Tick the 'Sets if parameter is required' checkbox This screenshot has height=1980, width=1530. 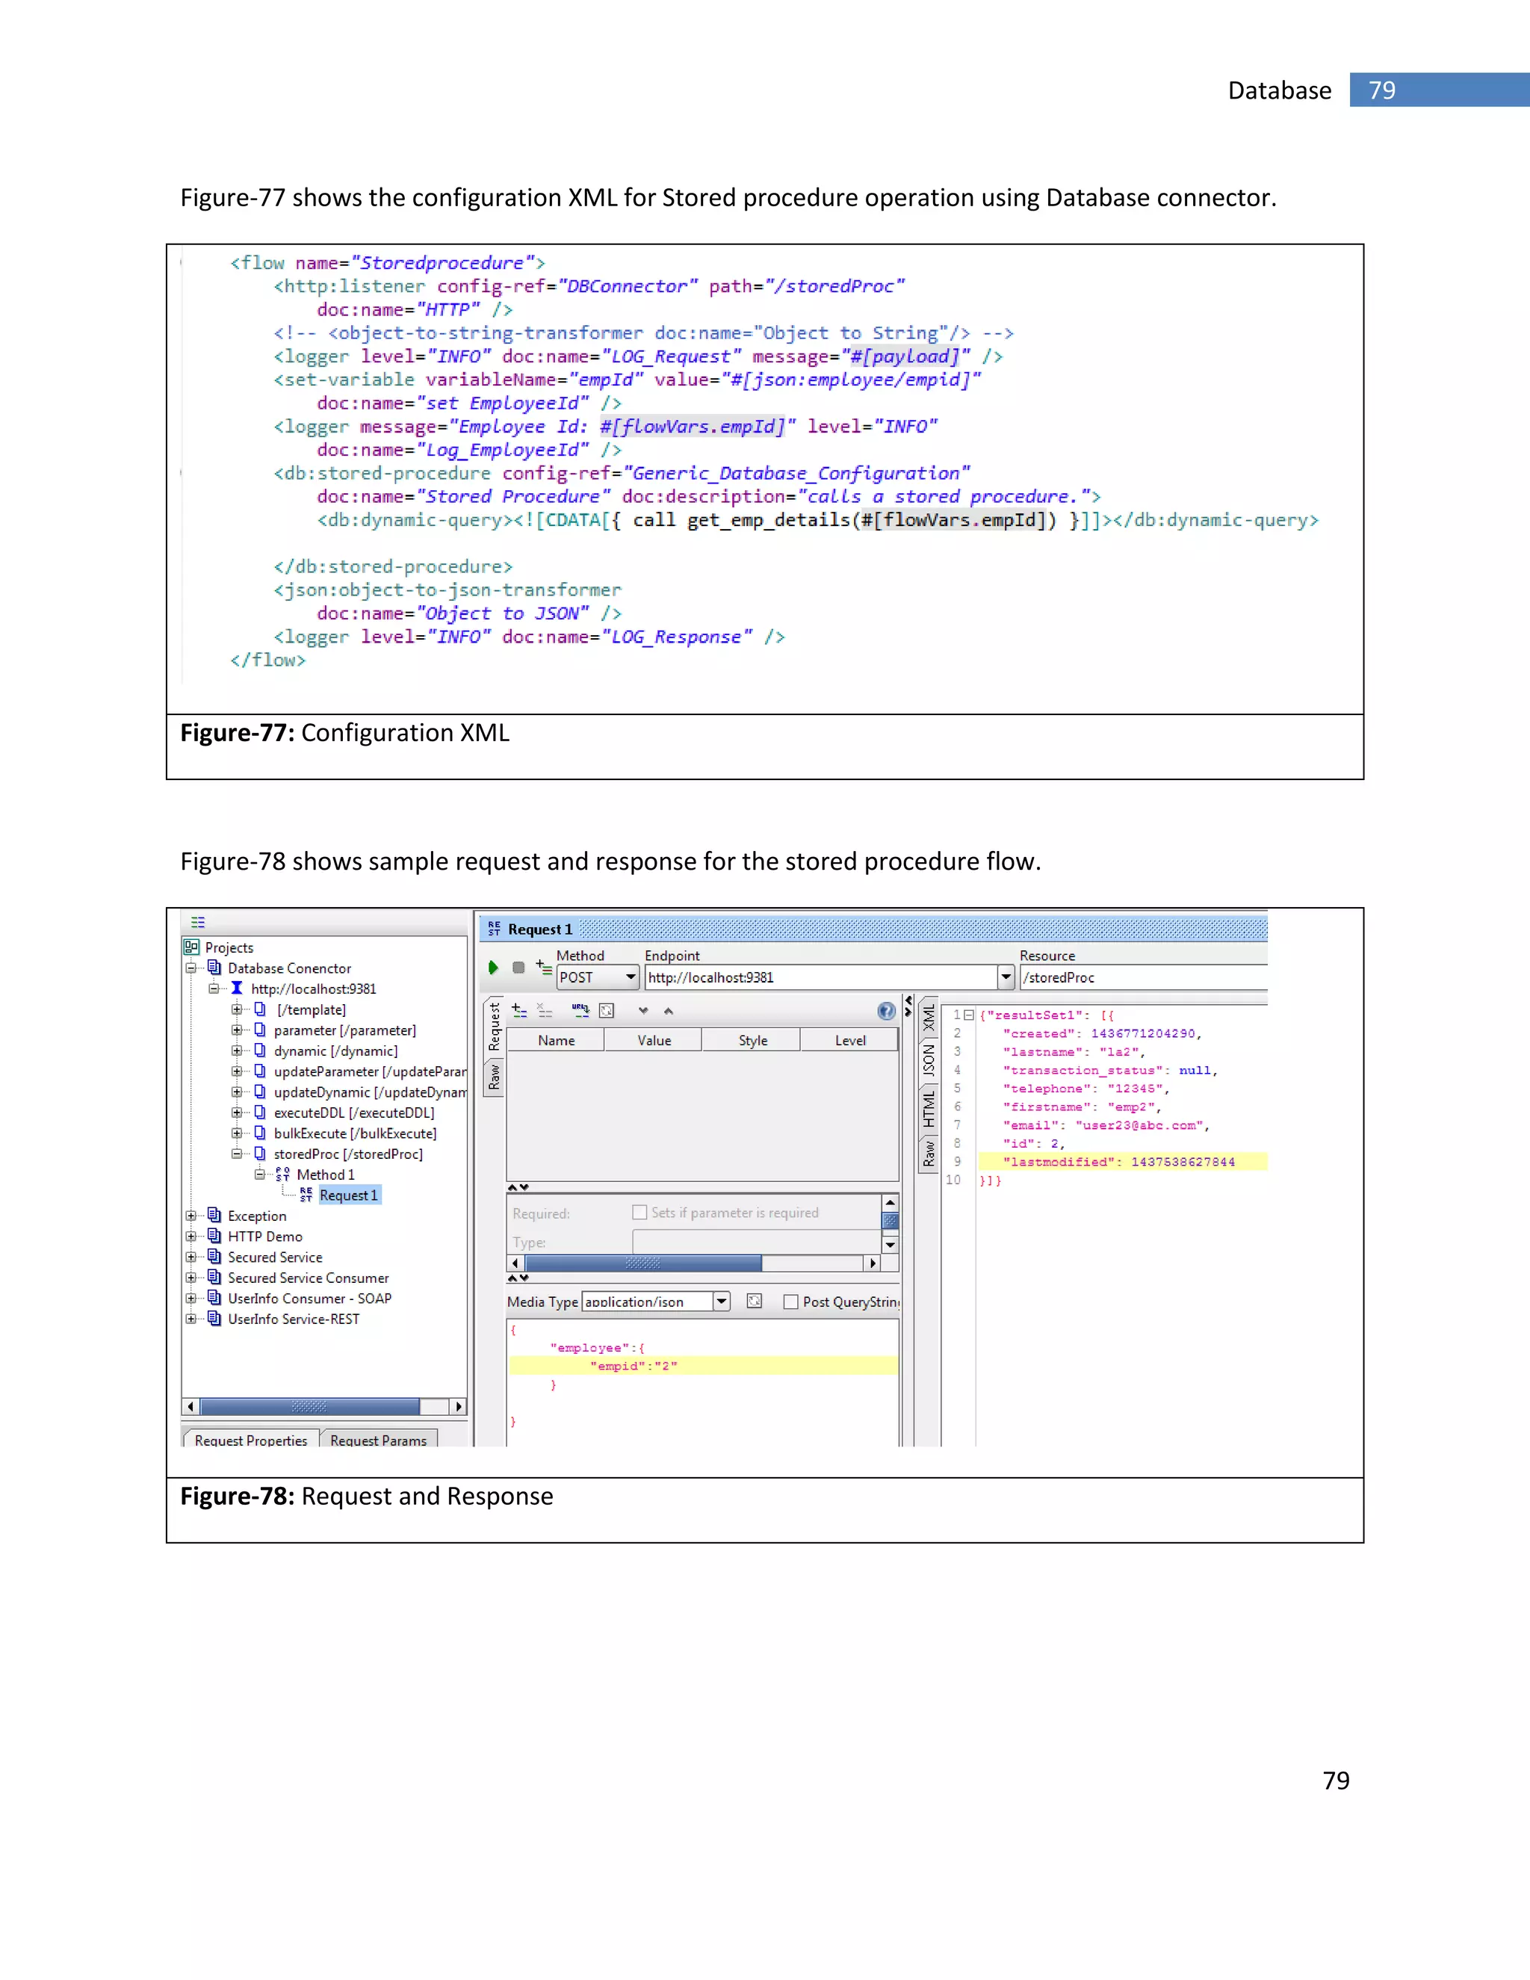click(x=640, y=1212)
